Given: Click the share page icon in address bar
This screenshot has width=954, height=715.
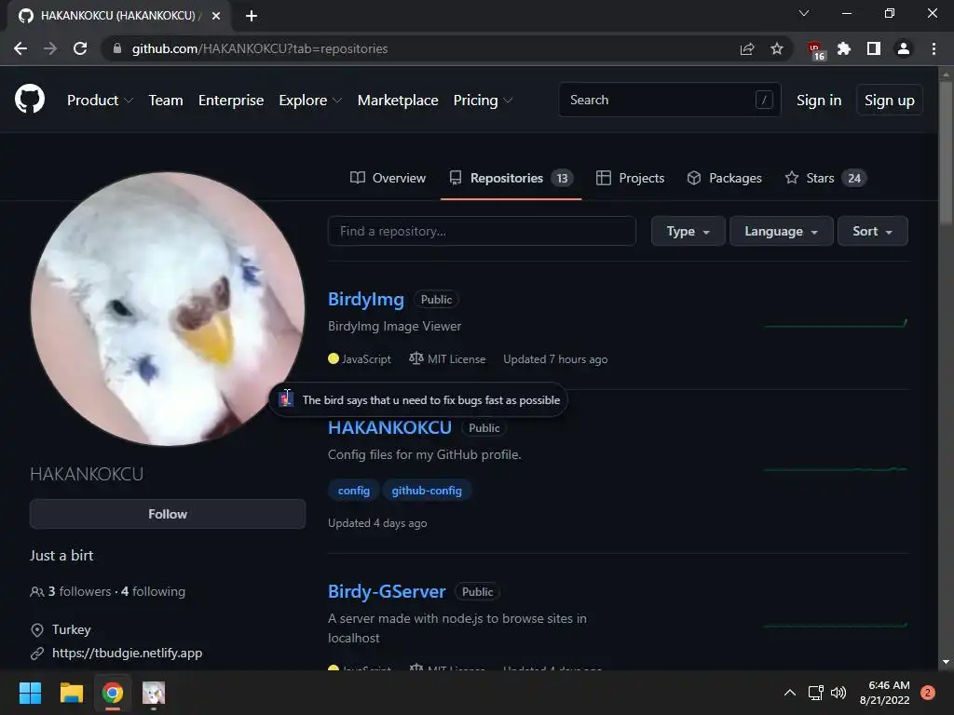Looking at the screenshot, I should [x=747, y=48].
